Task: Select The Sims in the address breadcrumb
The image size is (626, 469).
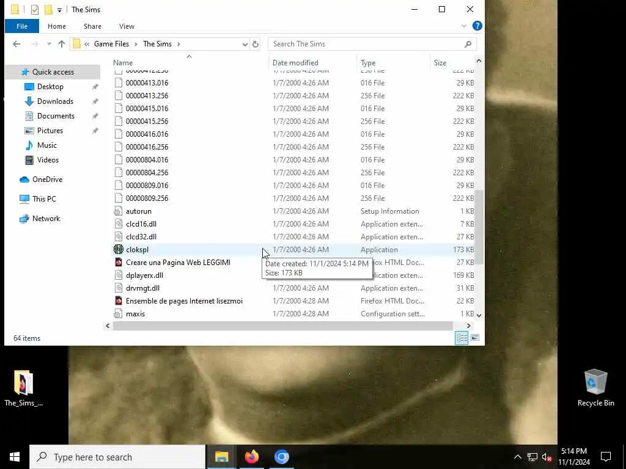Action: pyautogui.click(x=157, y=44)
